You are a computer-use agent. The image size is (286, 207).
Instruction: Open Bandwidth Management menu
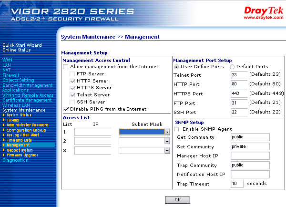tap(28, 85)
